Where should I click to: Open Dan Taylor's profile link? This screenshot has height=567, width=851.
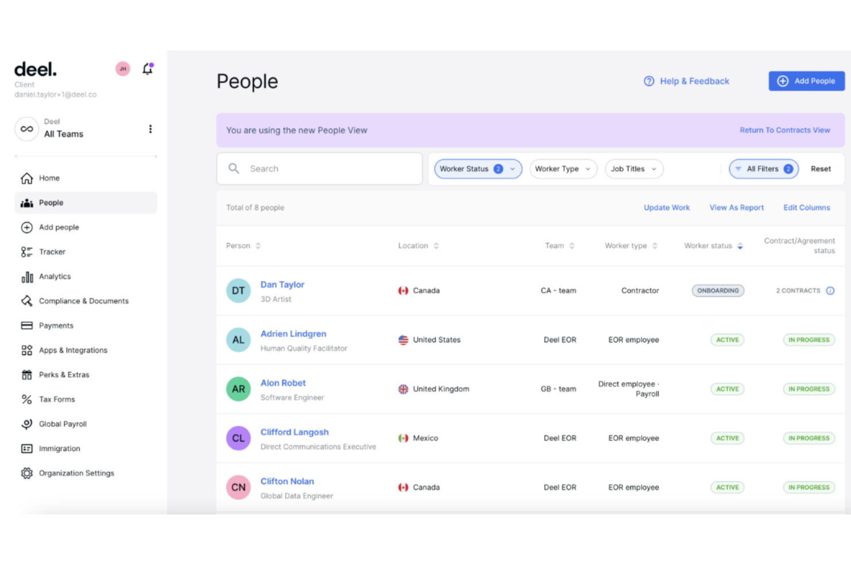282,284
